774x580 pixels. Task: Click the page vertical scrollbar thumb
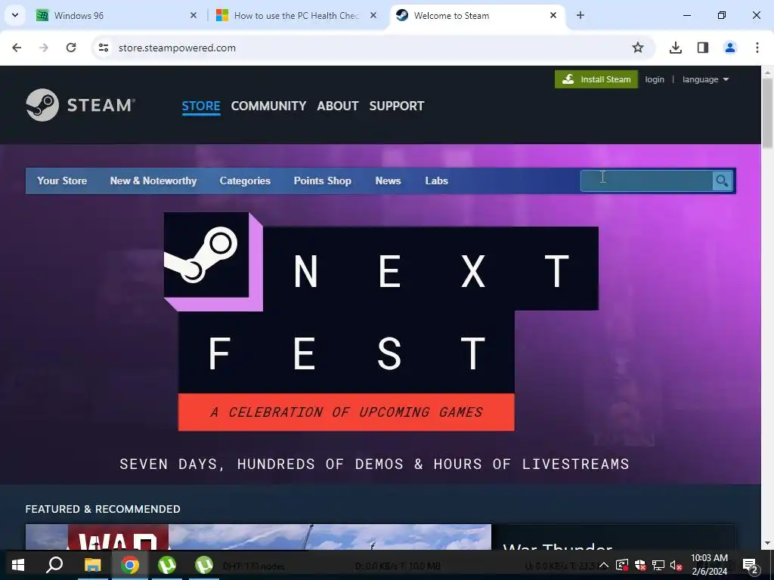point(767,113)
